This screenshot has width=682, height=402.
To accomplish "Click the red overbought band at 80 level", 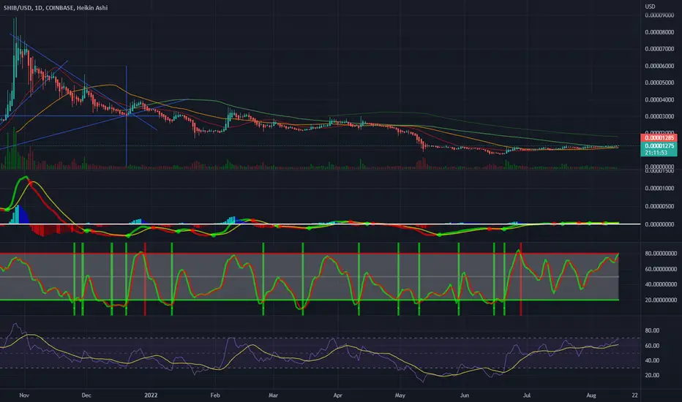I will pos(310,253).
